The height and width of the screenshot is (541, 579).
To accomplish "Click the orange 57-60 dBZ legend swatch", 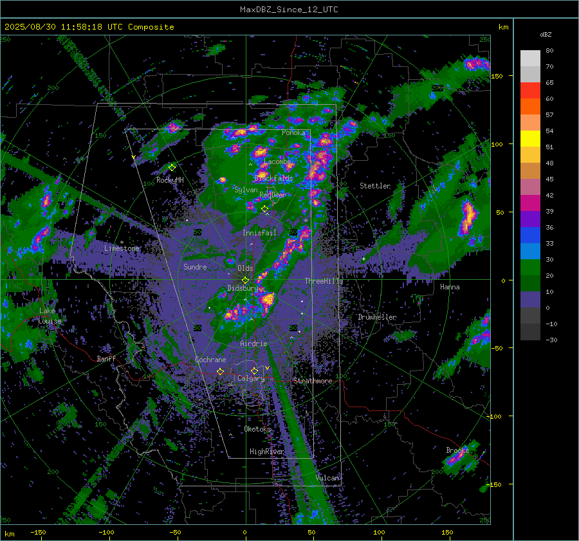I will point(530,106).
